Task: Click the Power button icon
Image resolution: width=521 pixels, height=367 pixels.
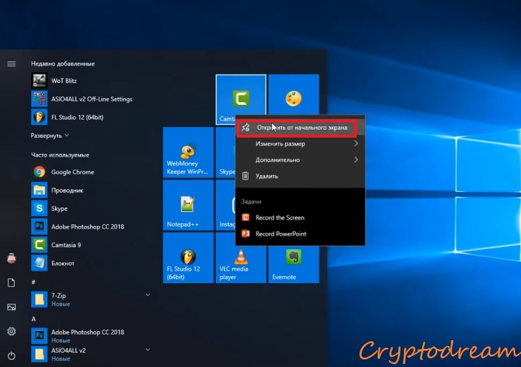Action: click(x=12, y=356)
